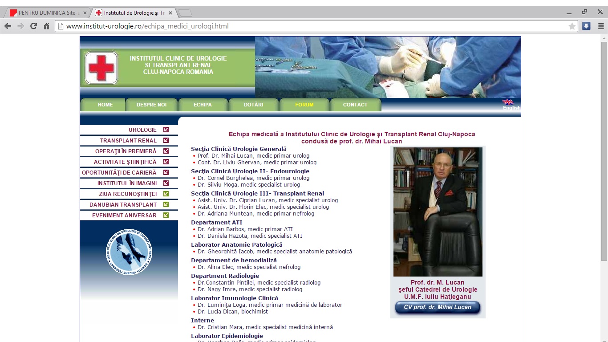Click 'Dr. Alina Elec, medic specialist nefrolog'
608x342 pixels.
[x=249, y=267]
